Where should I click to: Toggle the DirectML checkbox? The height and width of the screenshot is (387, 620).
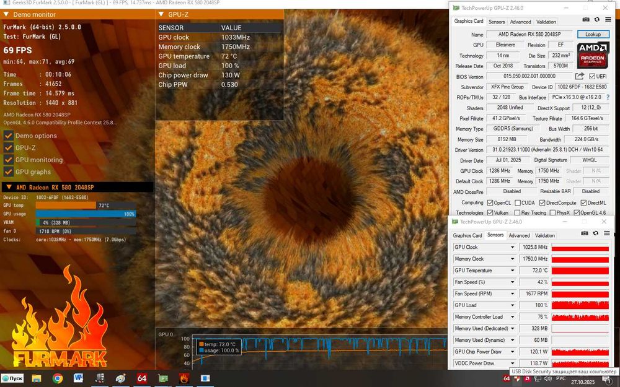pyautogui.click(x=583, y=202)
